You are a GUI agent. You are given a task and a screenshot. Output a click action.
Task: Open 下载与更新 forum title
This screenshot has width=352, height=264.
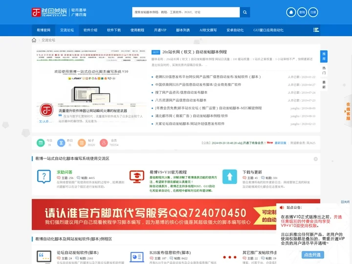252,172
